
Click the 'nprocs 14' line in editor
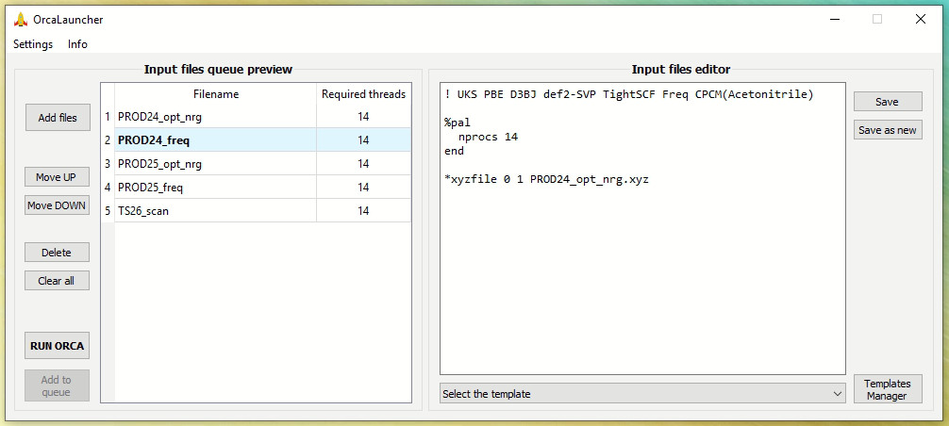[488, 138]
